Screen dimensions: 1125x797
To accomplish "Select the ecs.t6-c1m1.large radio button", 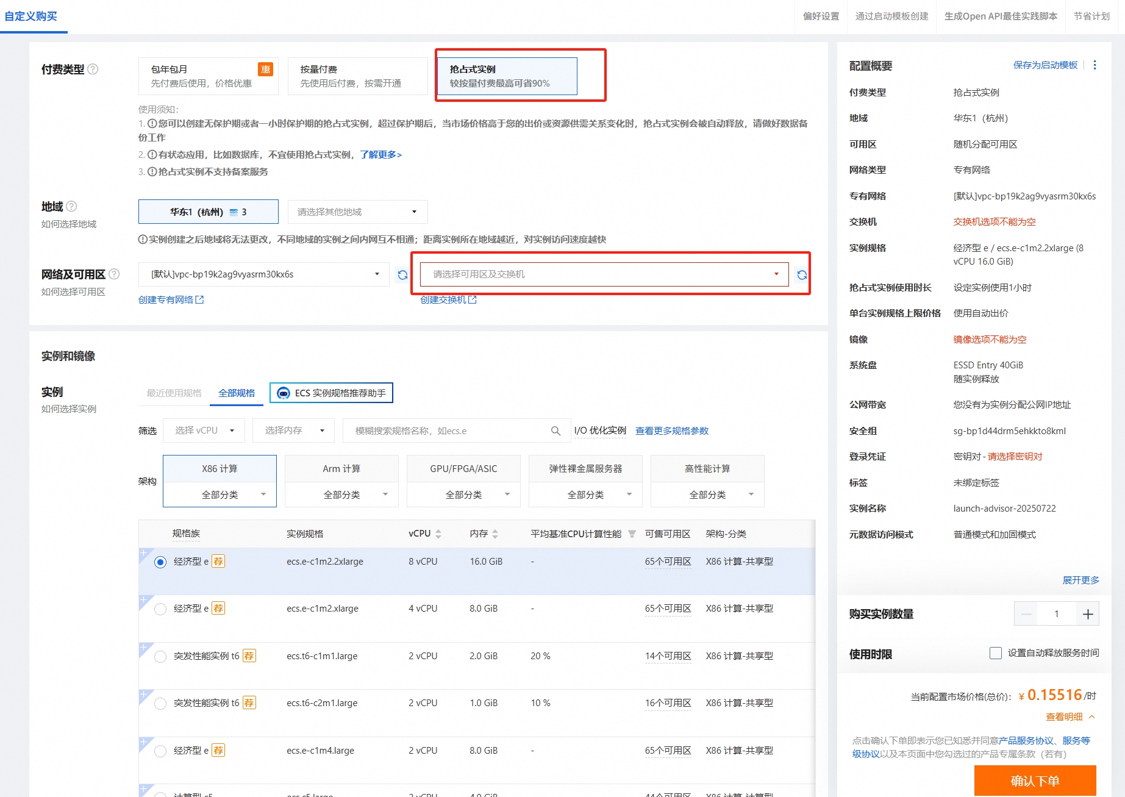I will 160,657.
